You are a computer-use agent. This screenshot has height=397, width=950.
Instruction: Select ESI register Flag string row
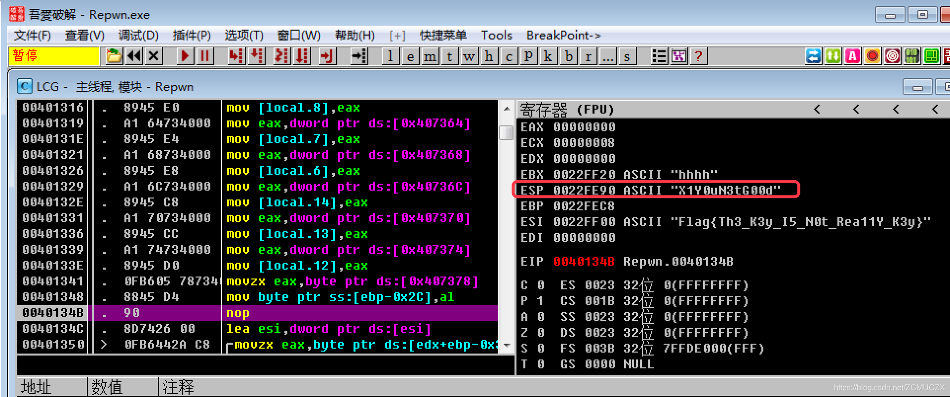point(726,222)
